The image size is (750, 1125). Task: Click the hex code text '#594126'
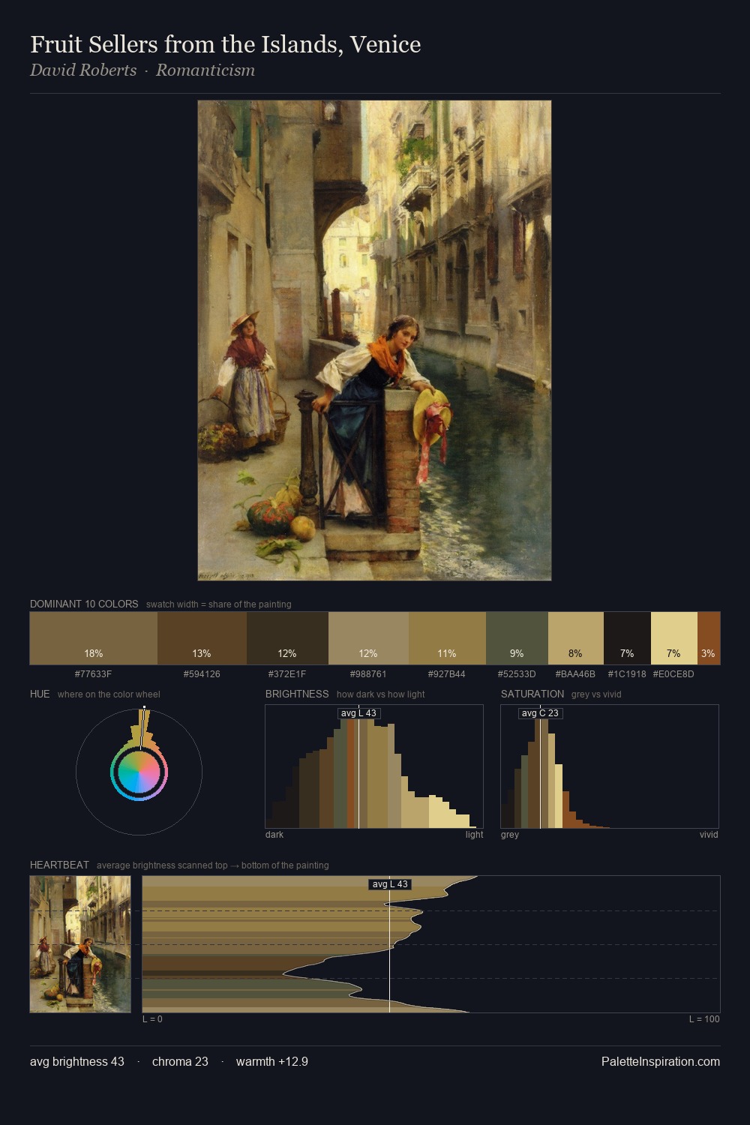click(202, 674)
